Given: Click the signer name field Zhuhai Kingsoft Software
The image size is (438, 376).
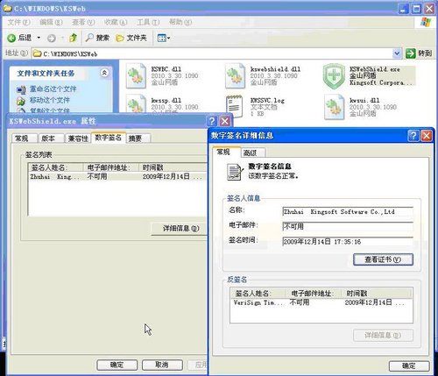Looking at the screenshot, I should [x=348, y=211].
